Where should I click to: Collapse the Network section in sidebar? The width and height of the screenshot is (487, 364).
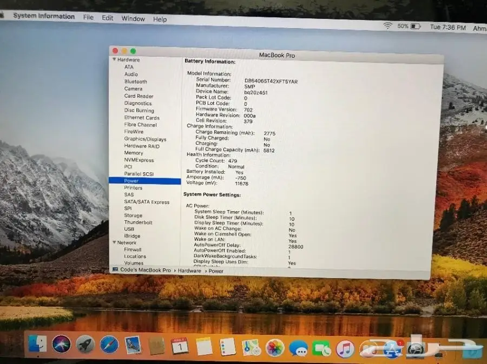114,242
